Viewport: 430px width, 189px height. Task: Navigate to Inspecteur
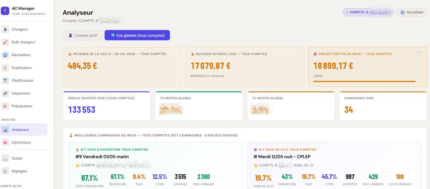point(24,93)
